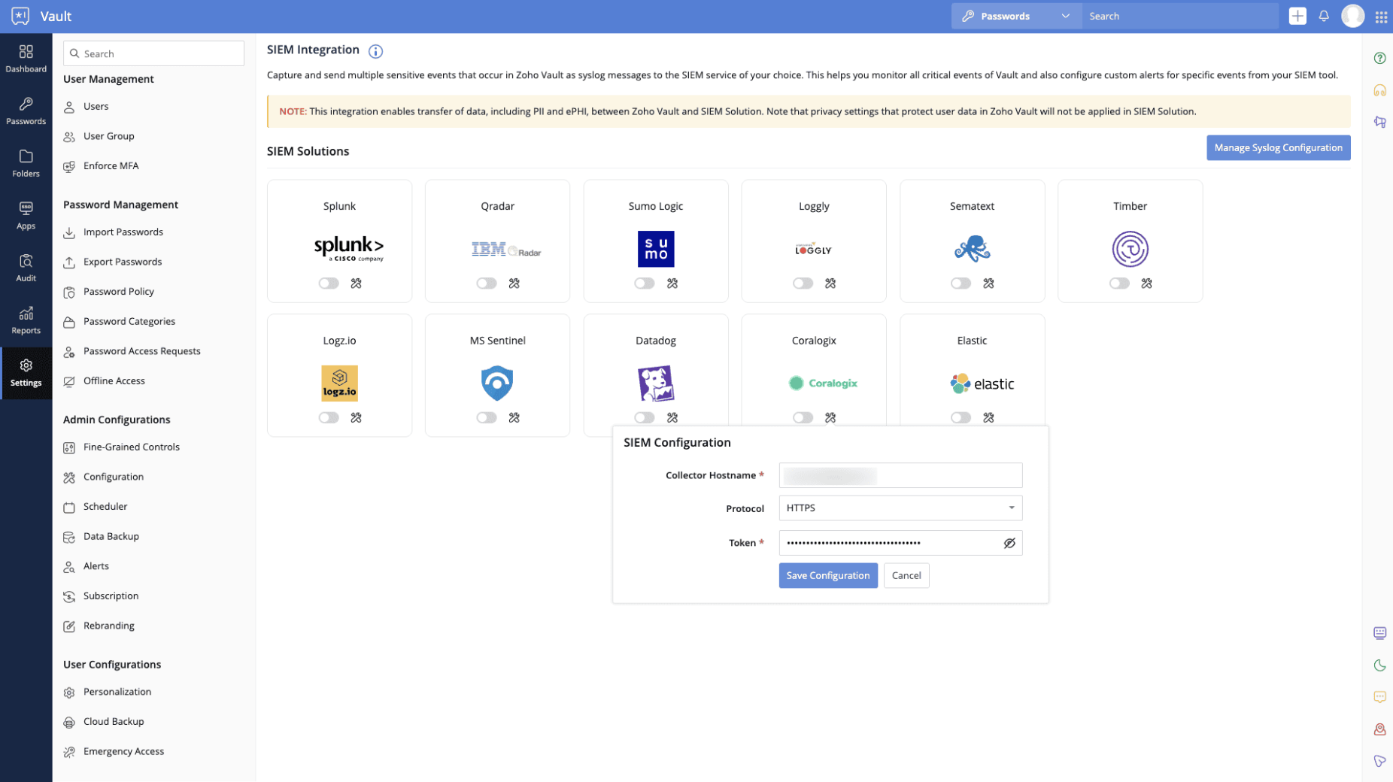Open Folders from the left rail
This screenshot has width=1393, height=782.
click(x=26, y=163)
